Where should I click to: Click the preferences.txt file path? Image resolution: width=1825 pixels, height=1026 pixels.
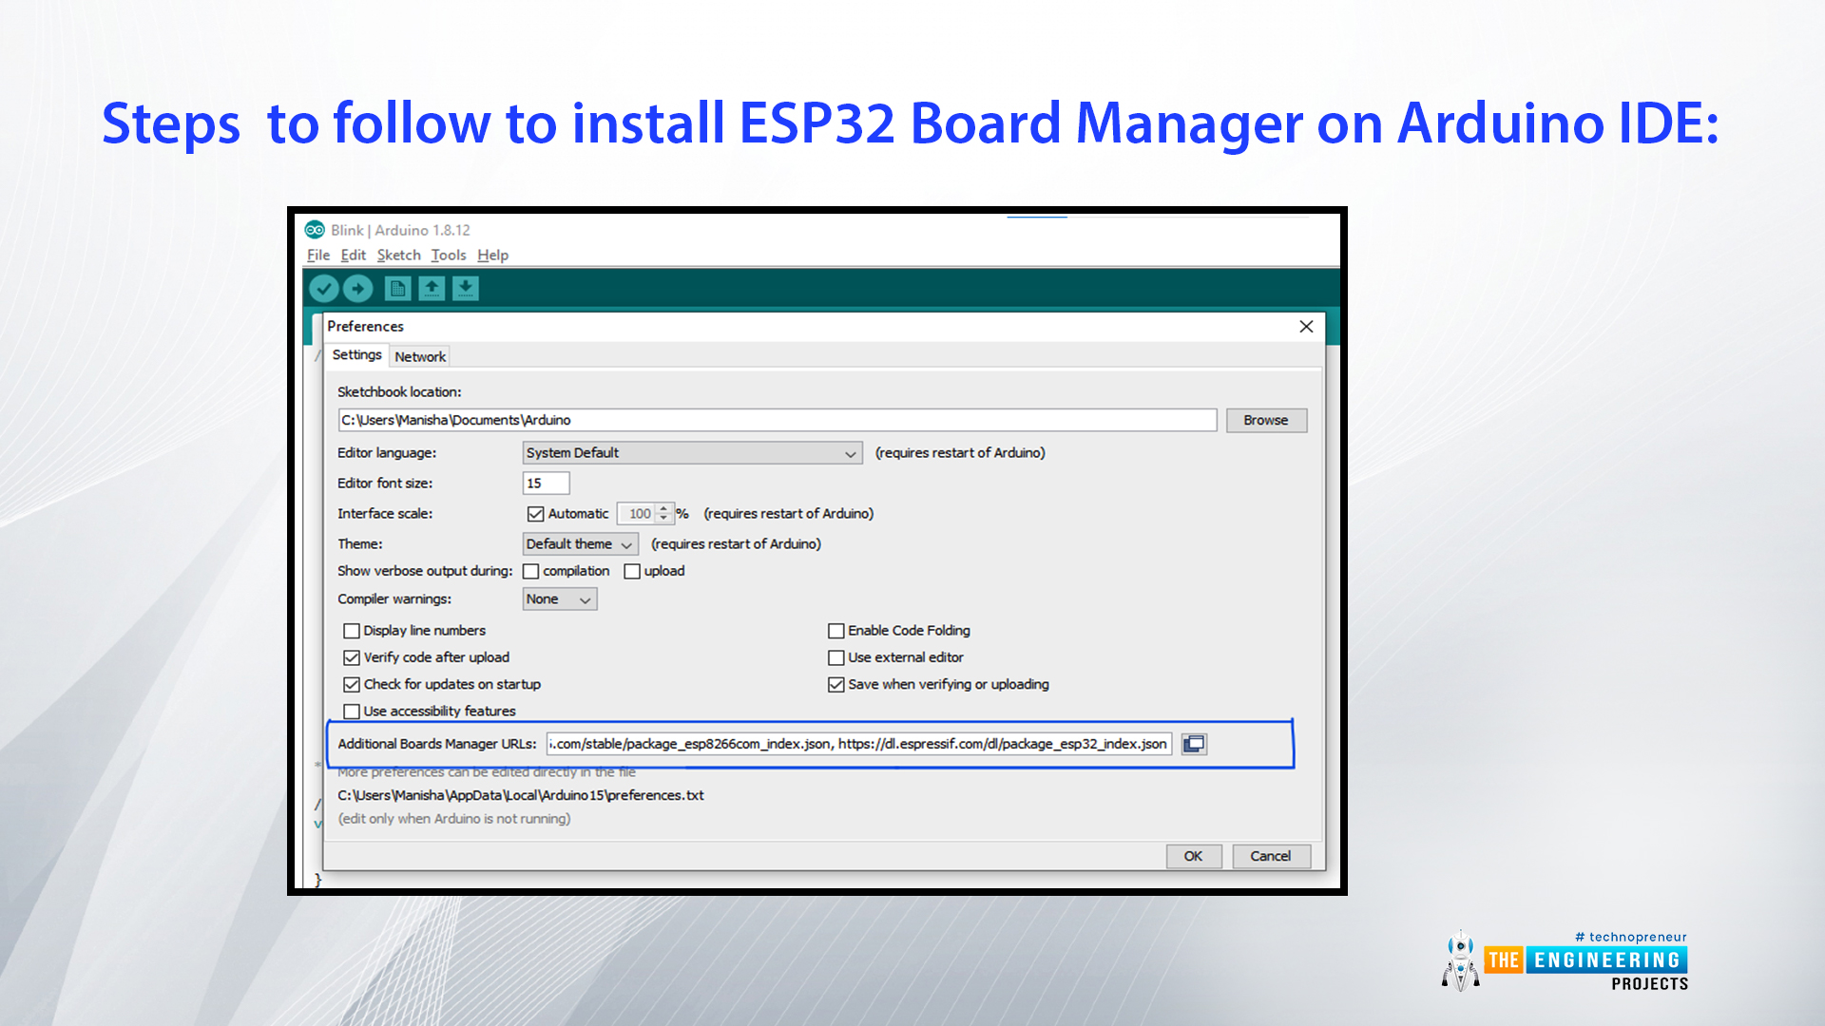pos(520,796)
